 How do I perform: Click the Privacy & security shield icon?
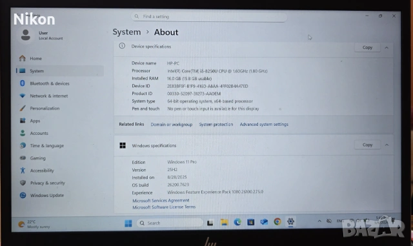23,183
